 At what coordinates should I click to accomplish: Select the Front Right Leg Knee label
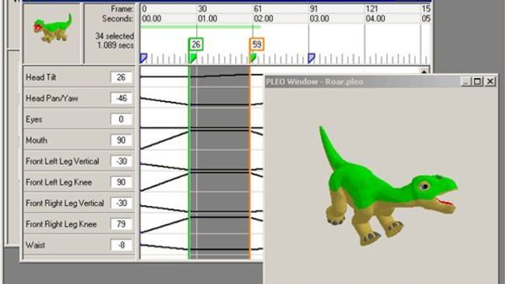click(62, 224)
